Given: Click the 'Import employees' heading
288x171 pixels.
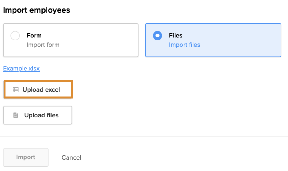Looking at the screenshot, I should [x=36, y=10].
